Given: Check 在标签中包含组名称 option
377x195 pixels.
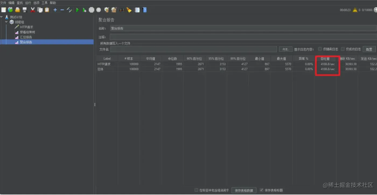Looking at the screenshot, I should click(196, 190).
